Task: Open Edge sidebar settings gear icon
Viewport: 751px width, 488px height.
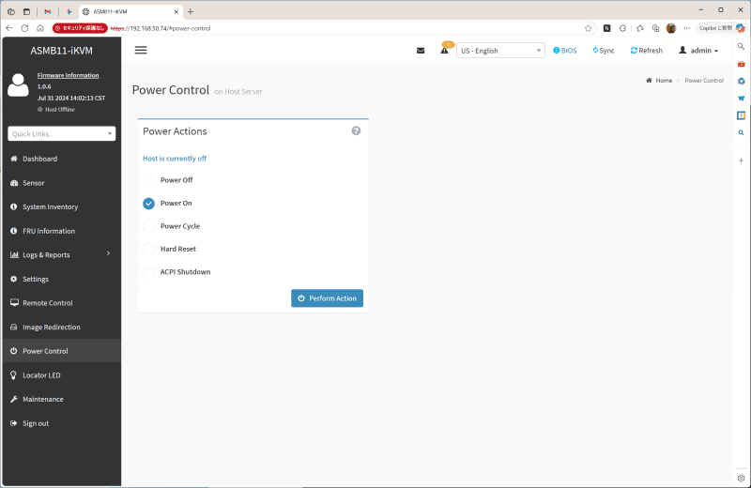Action: 741,478
